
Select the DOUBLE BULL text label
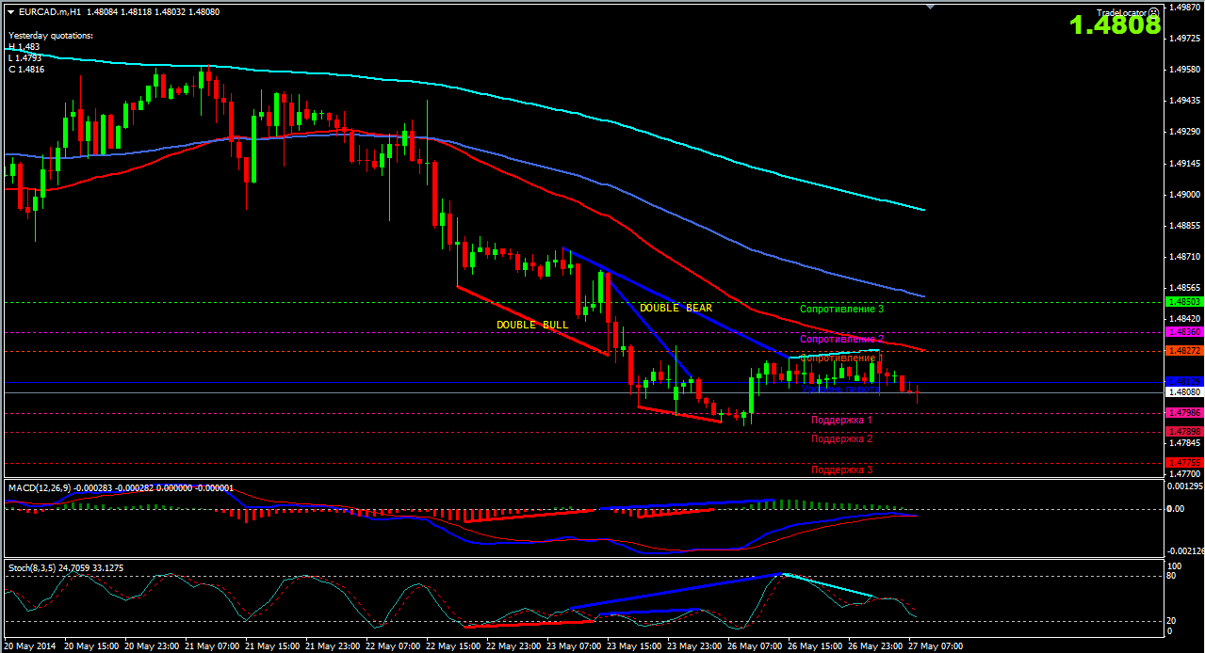(x=532, y=325)
